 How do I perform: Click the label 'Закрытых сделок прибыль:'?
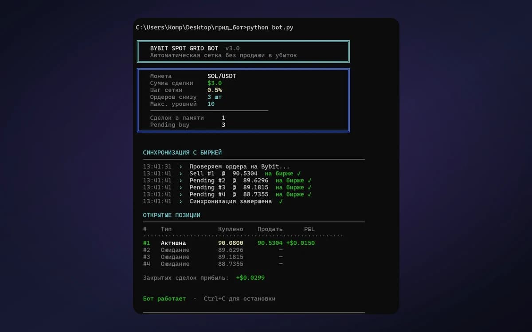(186, 278)
